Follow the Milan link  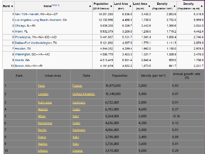click(x=42, y=116)
